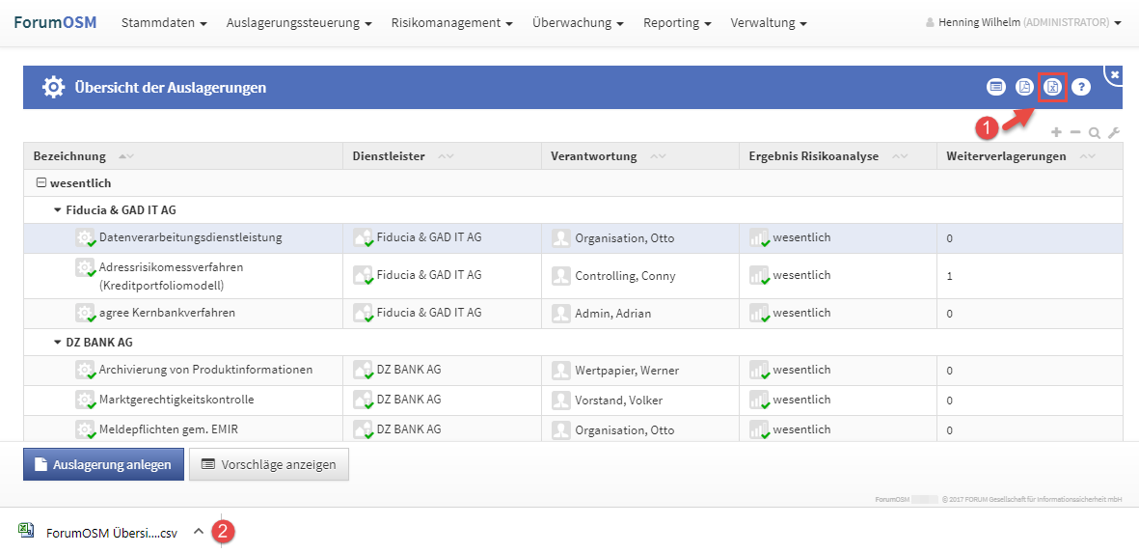Export the overview as Excel/CSV file

[x=1052, y=87]
